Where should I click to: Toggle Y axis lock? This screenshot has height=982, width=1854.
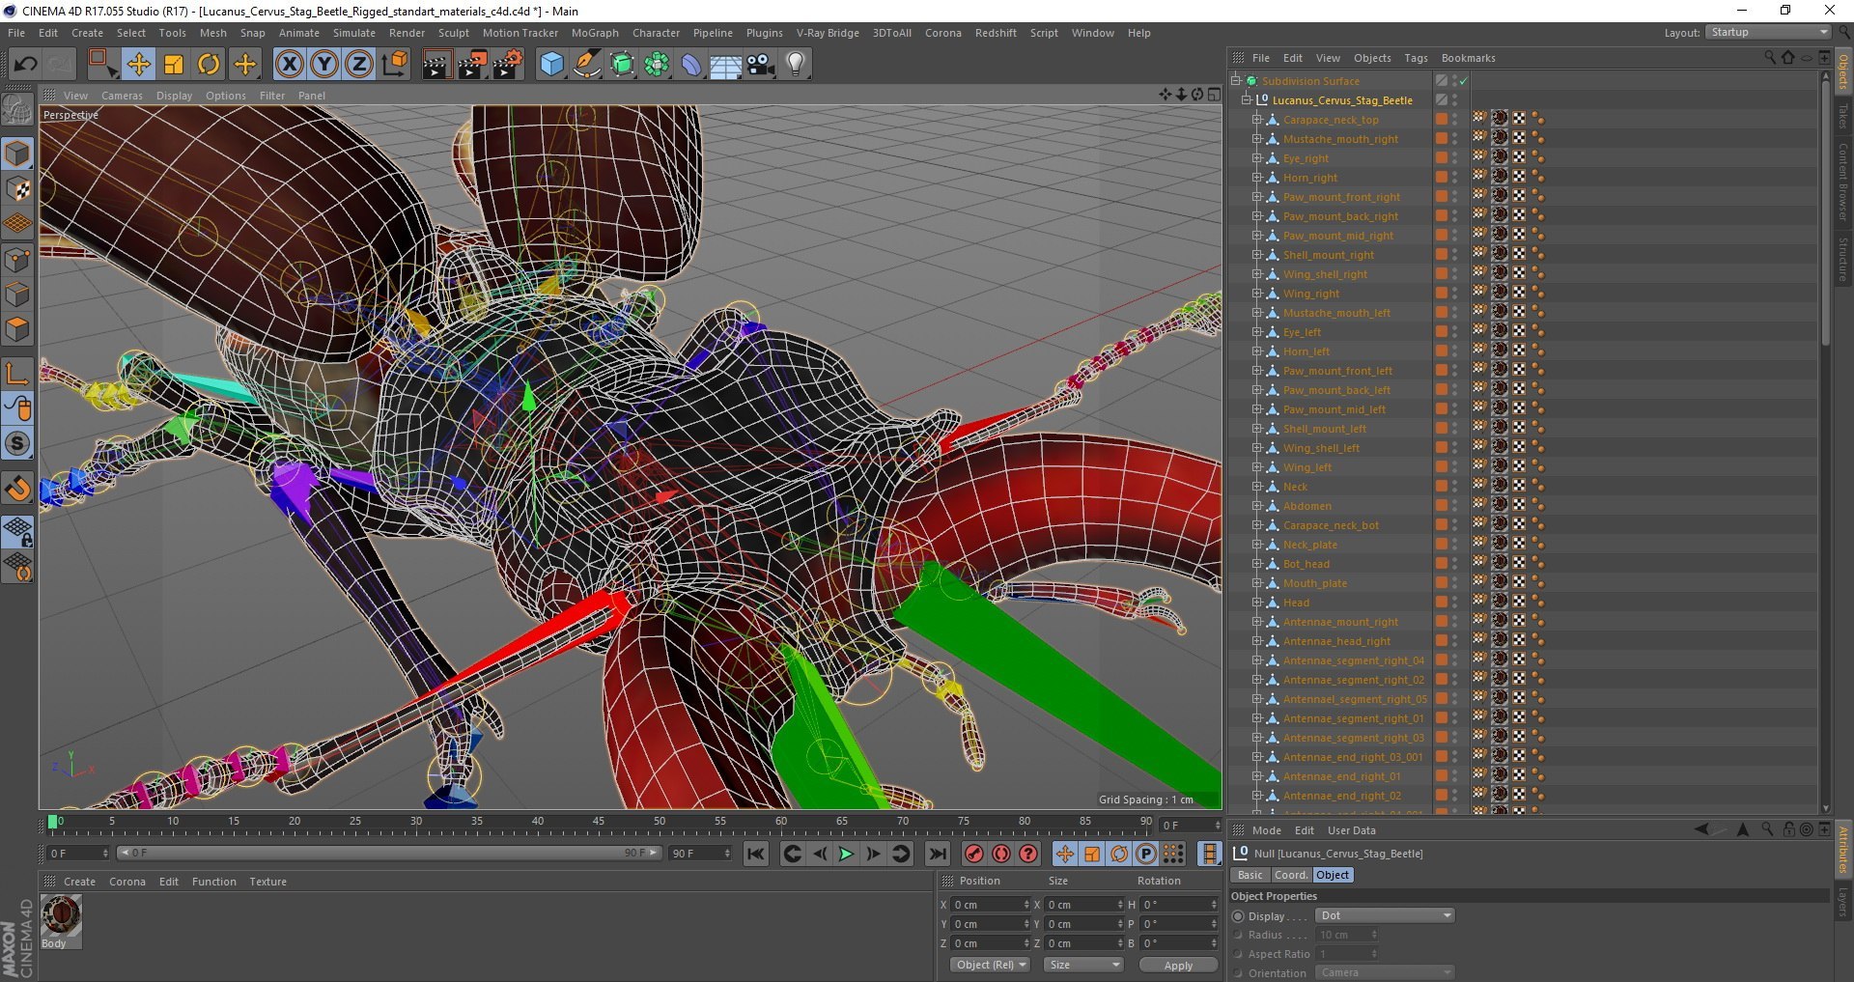click(x=324, y=65)
